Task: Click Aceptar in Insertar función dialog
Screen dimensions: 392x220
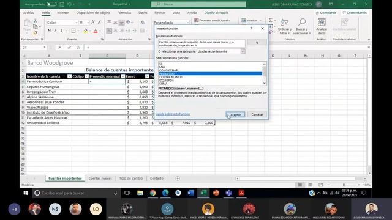Action: click(235, 114)
